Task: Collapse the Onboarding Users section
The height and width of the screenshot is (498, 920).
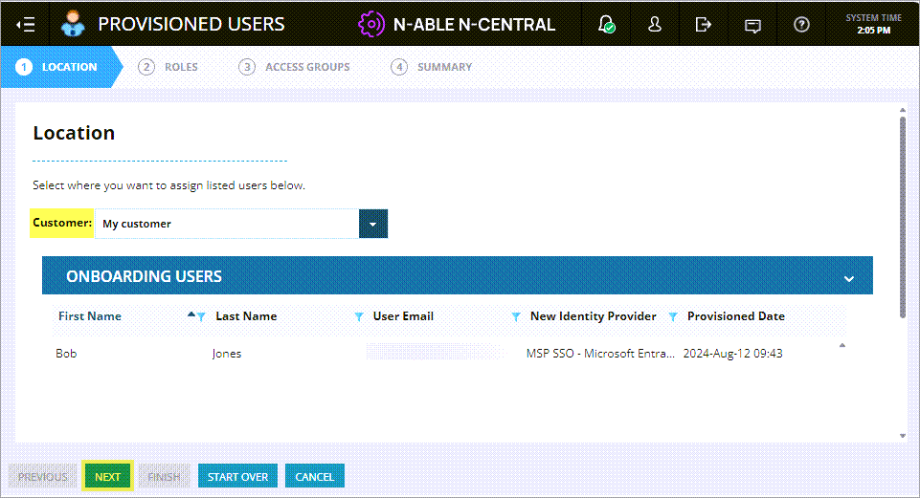Action: coord(848,278)
